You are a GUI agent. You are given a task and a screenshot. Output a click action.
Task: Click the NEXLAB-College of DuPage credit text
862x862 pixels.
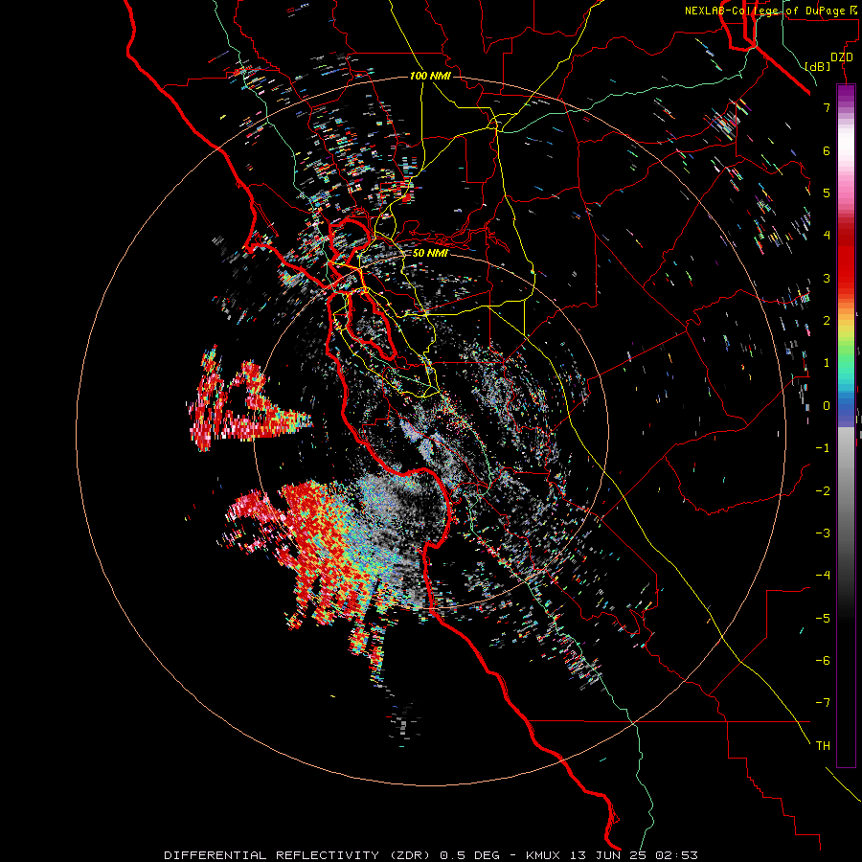tap(773, 11)
